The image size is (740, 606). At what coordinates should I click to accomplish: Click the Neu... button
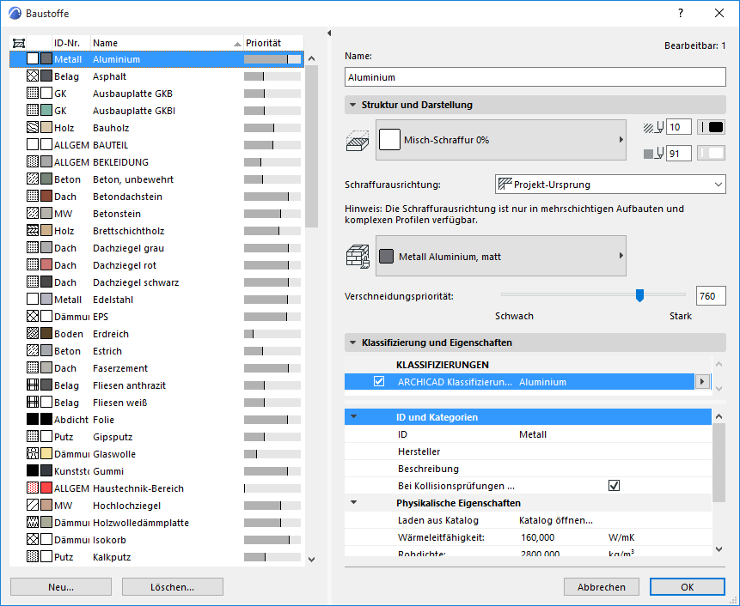(61, 586)
